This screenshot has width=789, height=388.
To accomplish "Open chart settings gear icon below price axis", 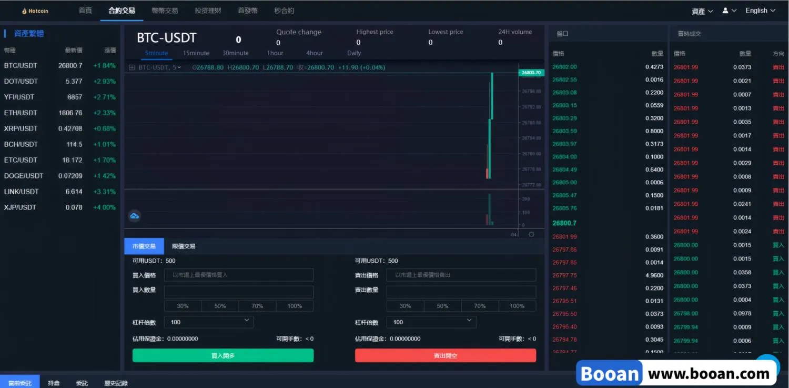I will point(531,234).
